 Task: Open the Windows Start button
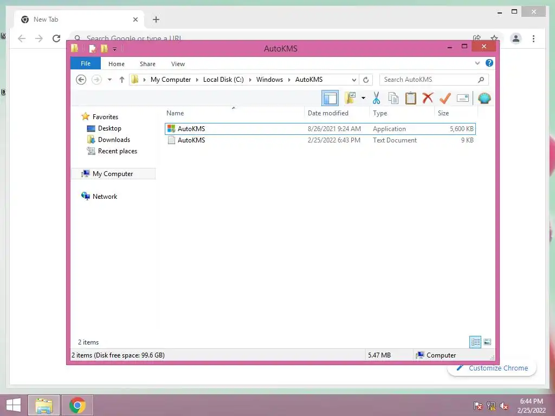pyautogui.click(x=14, y=405)
